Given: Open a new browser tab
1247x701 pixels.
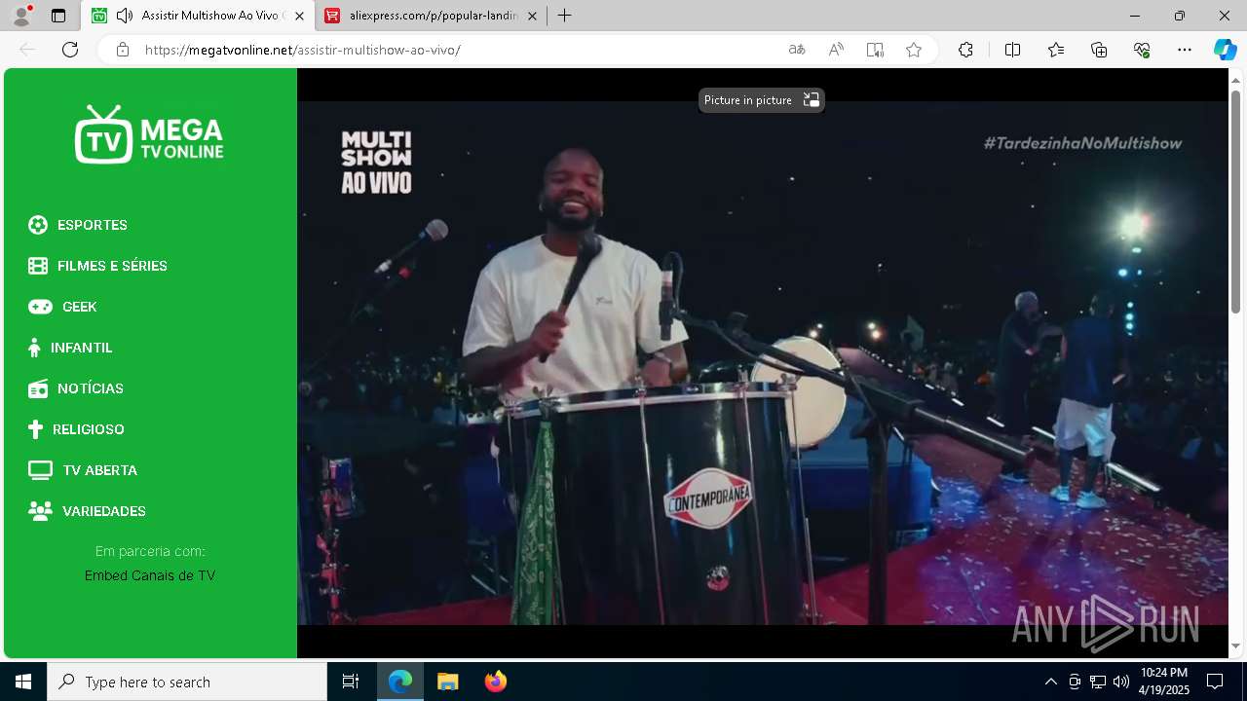Looking at the screenshot, I should tap(564, 16).
